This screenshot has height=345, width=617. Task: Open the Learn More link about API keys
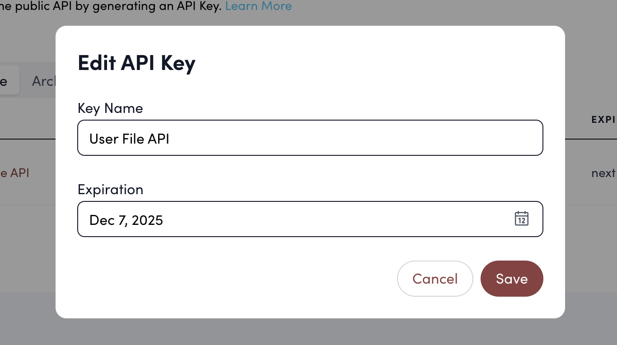pyautogui.click(x=258, y=6)
